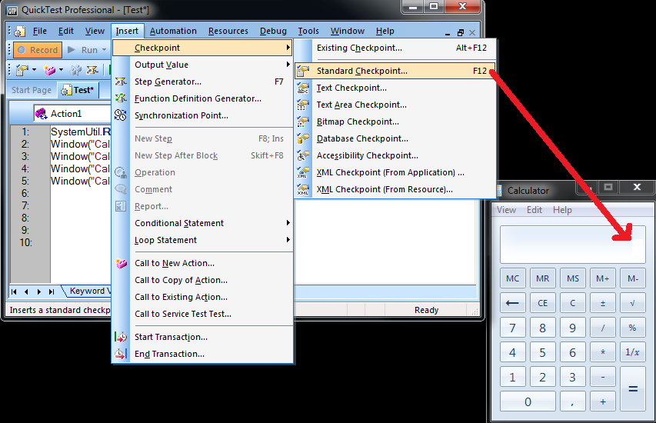656x423 pixels.
Task: Choose Call to Service Test Test
Action: 203,314
